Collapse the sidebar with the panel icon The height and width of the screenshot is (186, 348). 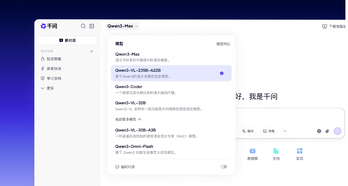[92, 26]
